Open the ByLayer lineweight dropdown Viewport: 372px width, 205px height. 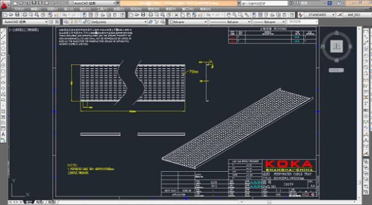283,22
